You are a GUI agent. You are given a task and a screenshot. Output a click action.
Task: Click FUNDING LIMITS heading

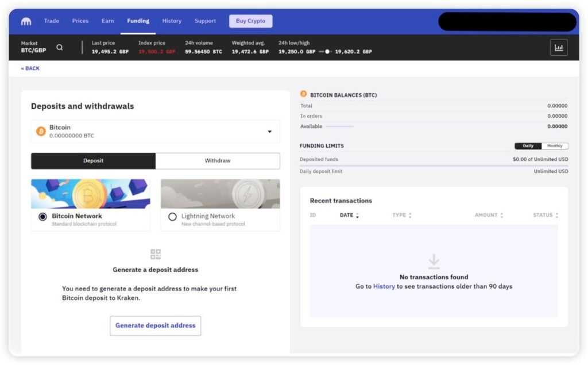[x=322, y=145]
